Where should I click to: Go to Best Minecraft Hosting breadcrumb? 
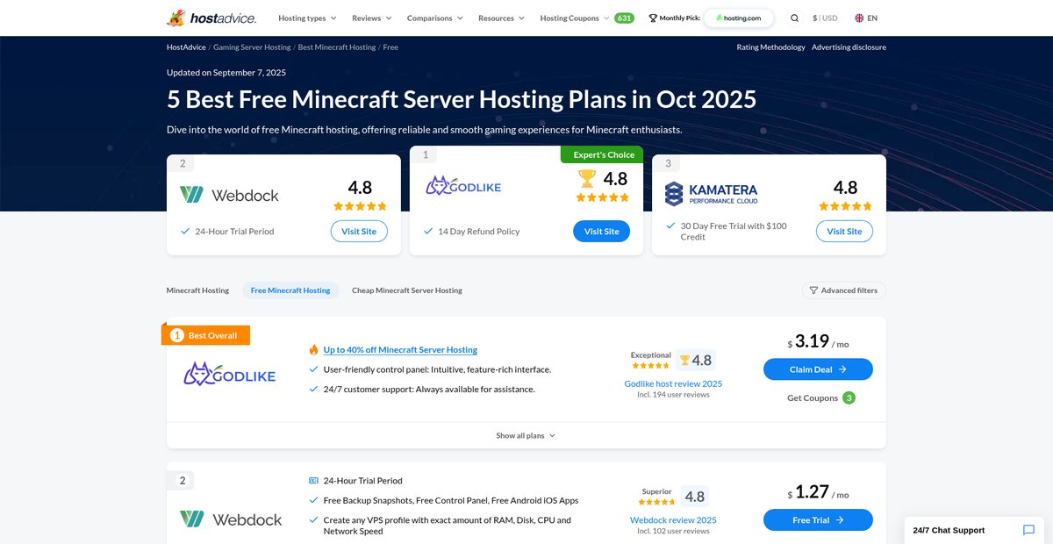coord(337,47)
